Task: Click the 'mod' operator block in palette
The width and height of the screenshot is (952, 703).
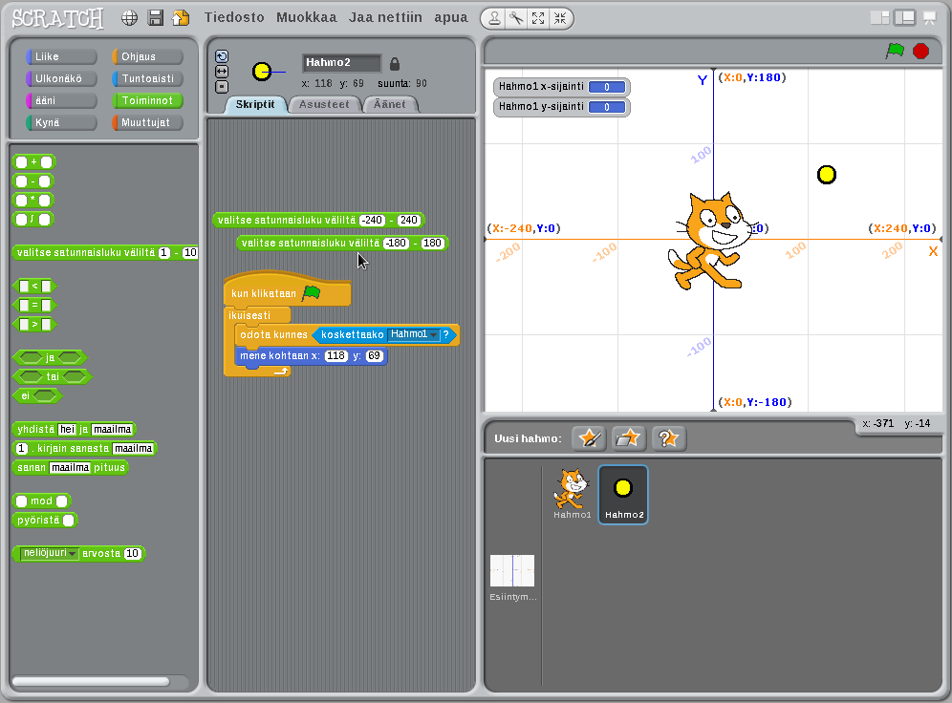Action: (41, 501)
